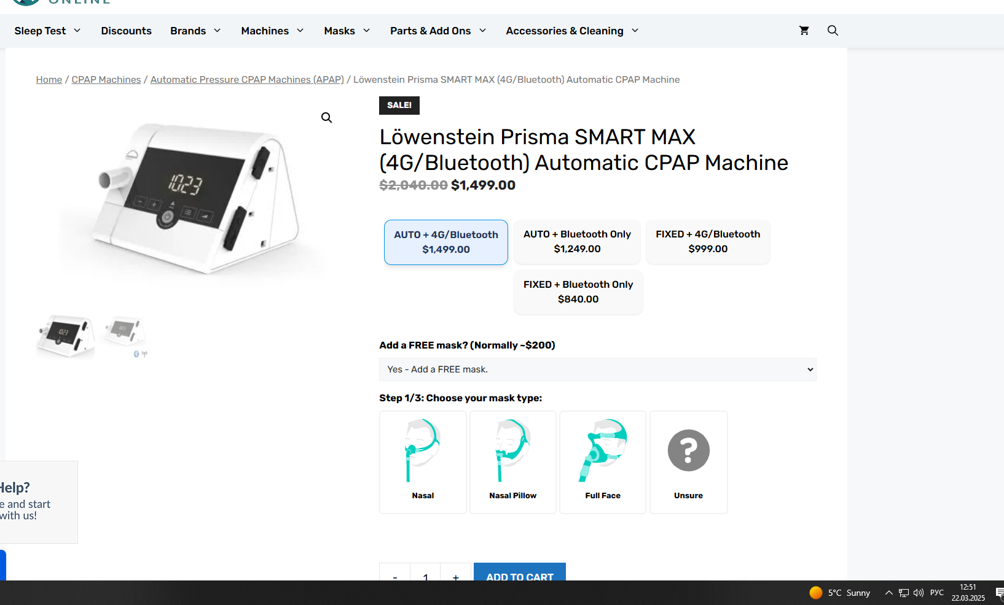The width and height of the screenshot is (1004, 605).
Task: Select the first product thumbnail
Action: (65, 336)
